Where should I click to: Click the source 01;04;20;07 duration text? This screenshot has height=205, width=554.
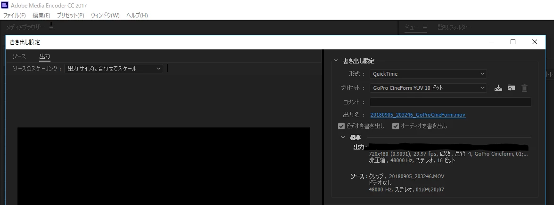(430, 189)
